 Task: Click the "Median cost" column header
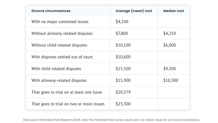[174, 11]
